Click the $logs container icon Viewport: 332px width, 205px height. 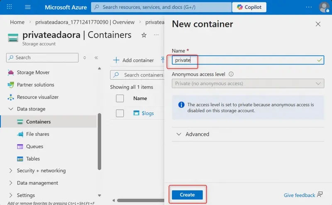pyautogui.click(x=137, y=113)
